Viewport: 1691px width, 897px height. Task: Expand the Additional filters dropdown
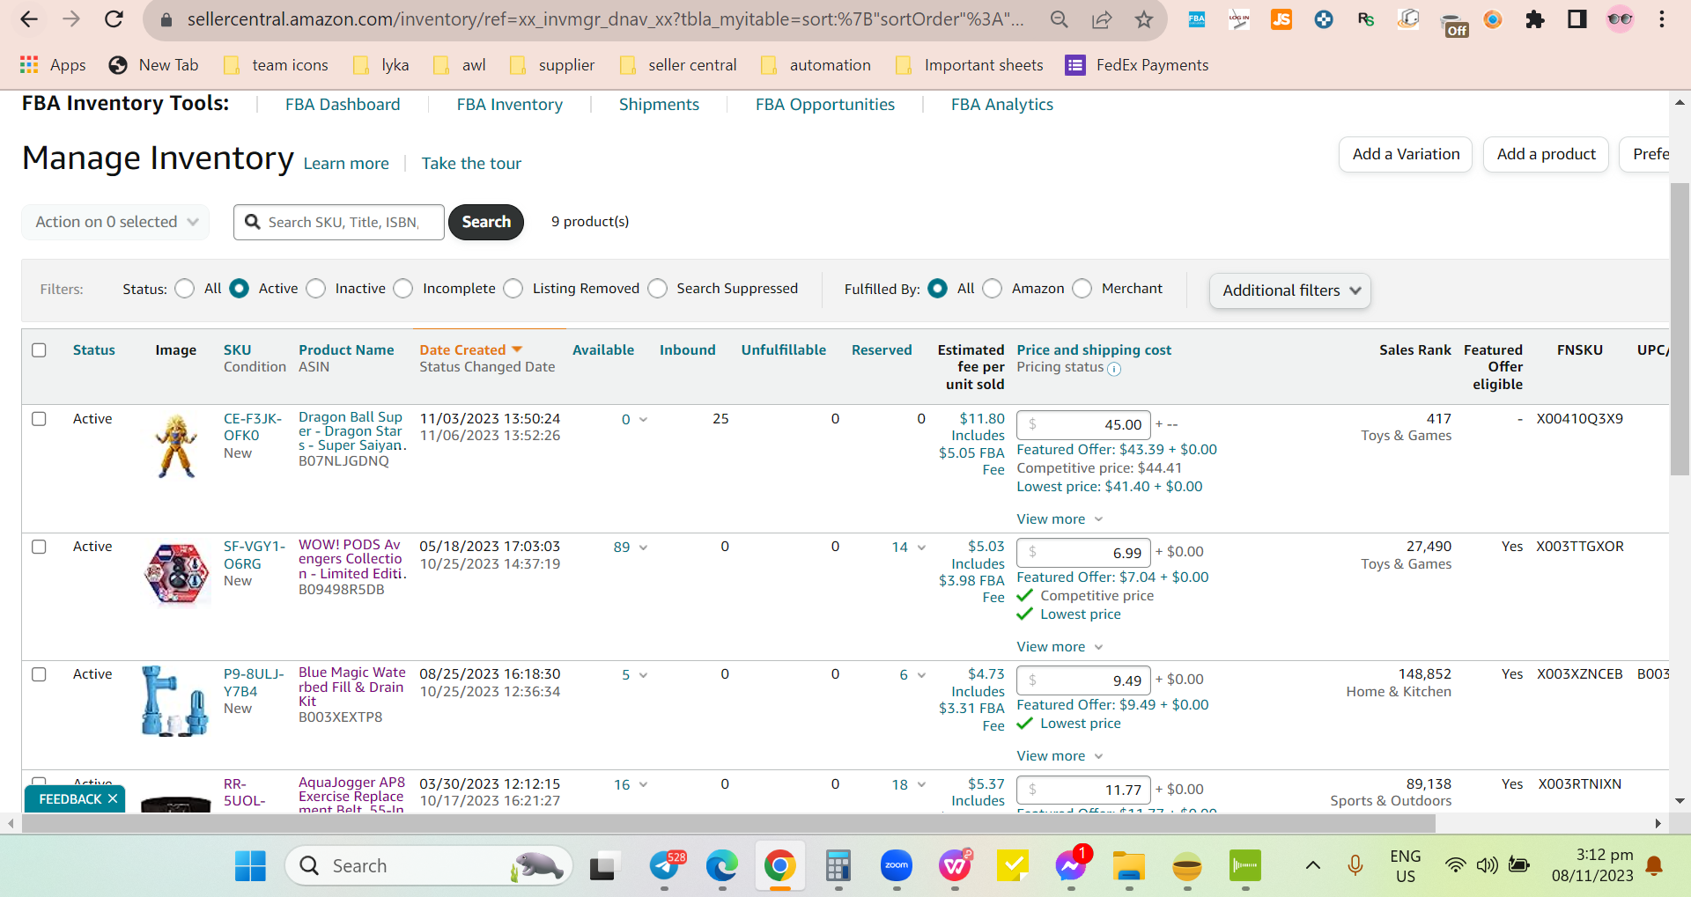(x=1290, y=290)
